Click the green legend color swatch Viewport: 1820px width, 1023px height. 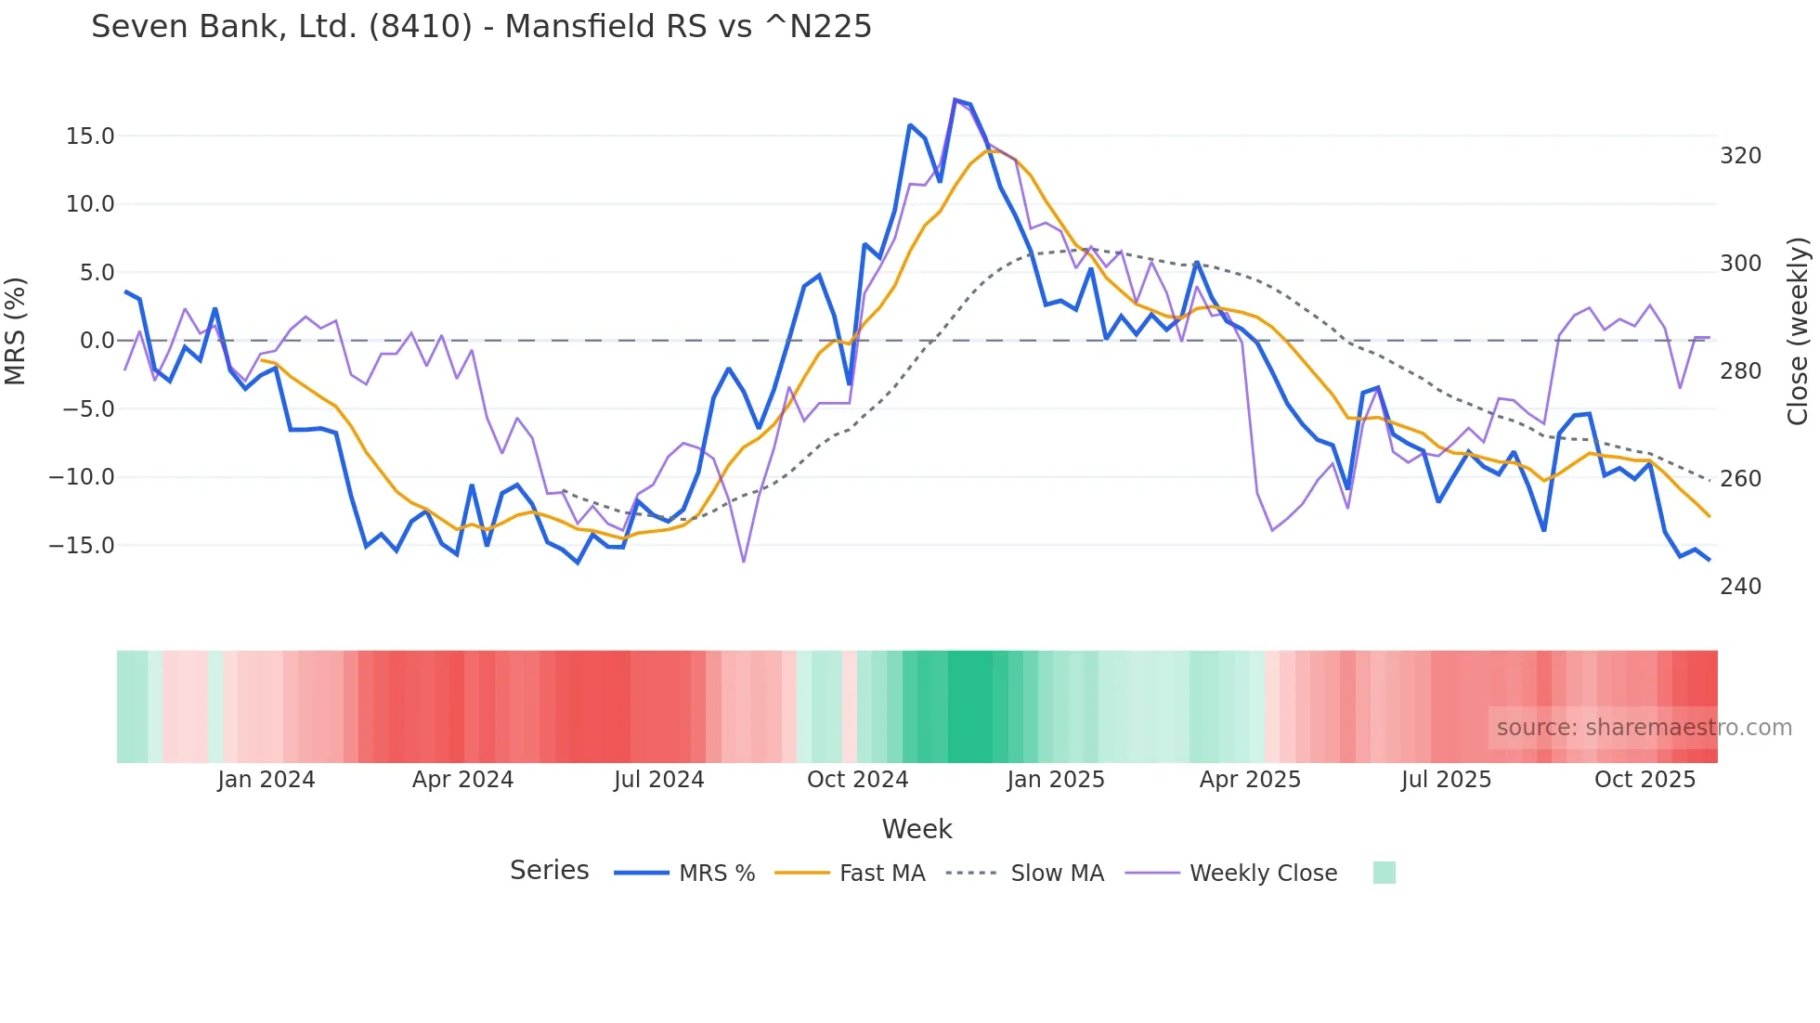click(x=1384, y=873)
